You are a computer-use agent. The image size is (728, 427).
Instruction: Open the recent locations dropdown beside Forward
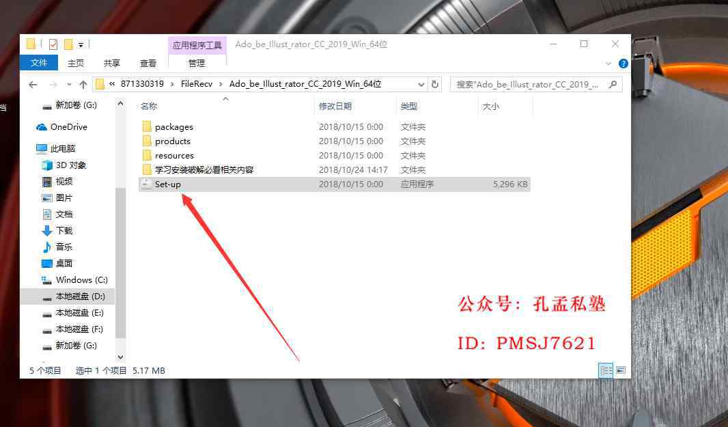[69, 85]
